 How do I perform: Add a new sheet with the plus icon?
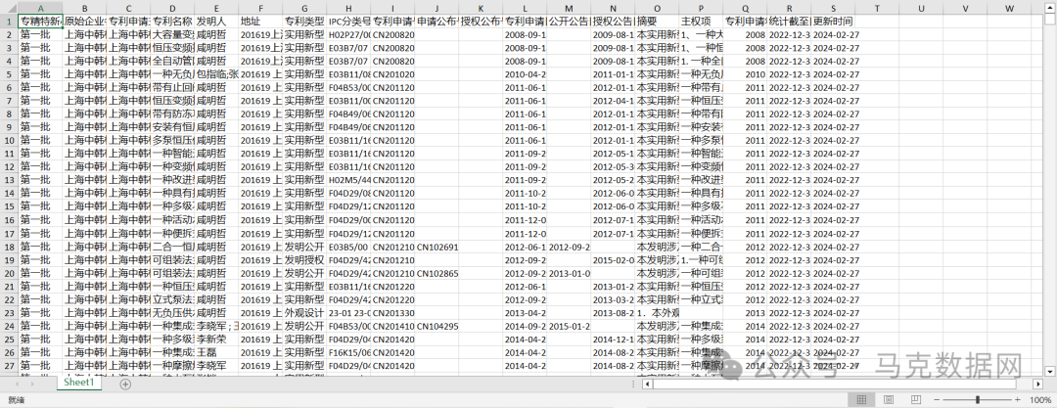point(124,384)
